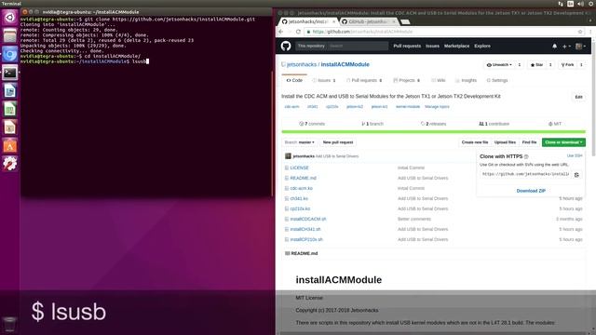Image resolution: width=596 pixels, height=335 pixels.
Task: Launch Chromium browser from the dock
Action: coord(10,54)
